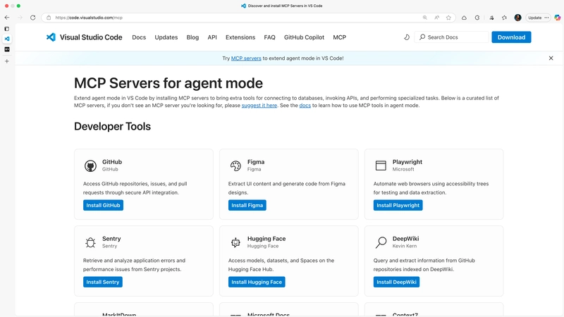Open Extensions in the site navigation
Screen dimensions: 564x317
point(240,37)
